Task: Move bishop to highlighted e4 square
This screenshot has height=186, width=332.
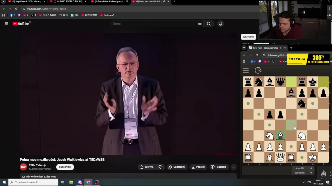Action: [x=291, y=125]
